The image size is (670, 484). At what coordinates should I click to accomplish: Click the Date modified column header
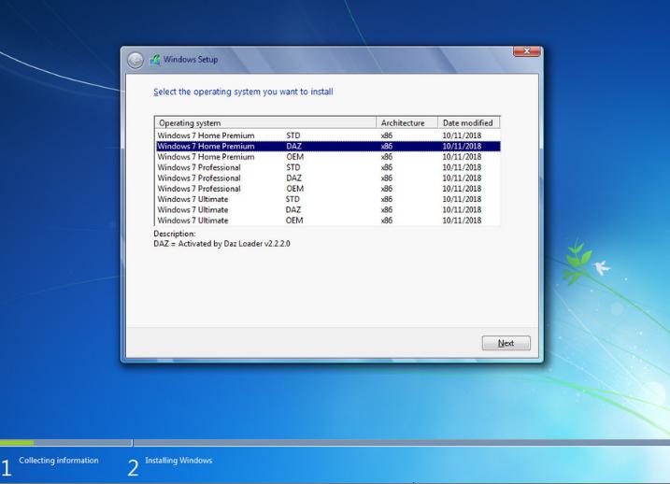pyautogui.click(x=468, y=123)
